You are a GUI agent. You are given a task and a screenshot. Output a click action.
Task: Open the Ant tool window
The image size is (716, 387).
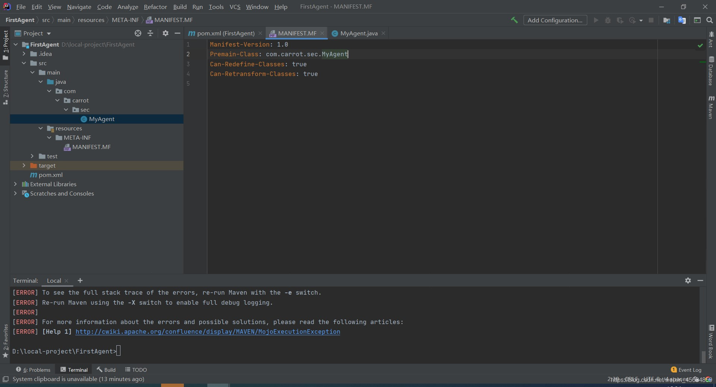click(711, 39)
